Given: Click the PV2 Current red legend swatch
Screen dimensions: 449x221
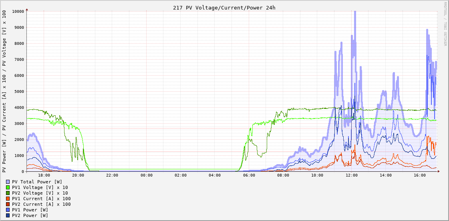Looking at the screenshot, I should [8, 204].
